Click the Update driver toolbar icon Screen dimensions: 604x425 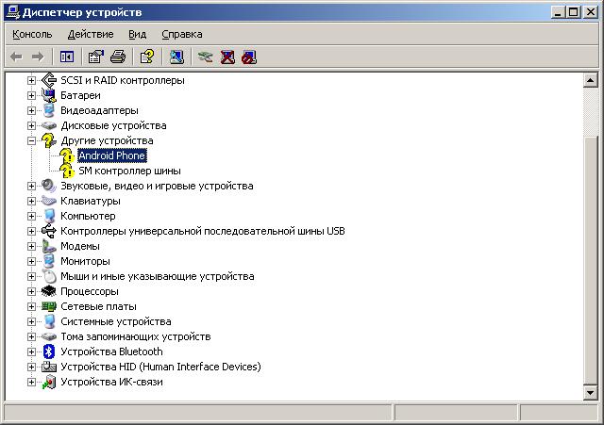[x=206, y=57]
